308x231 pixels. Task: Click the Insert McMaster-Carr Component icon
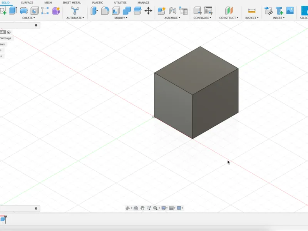pyautogui.click(x=280, y=11)
